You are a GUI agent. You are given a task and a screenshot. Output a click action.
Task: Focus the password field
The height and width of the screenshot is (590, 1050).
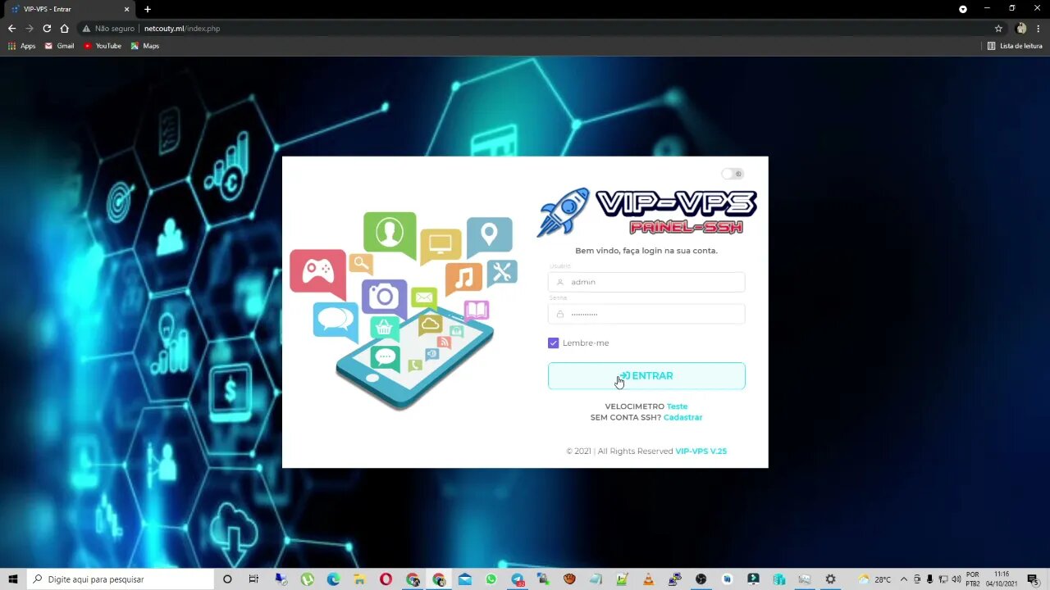coord(646,314)
